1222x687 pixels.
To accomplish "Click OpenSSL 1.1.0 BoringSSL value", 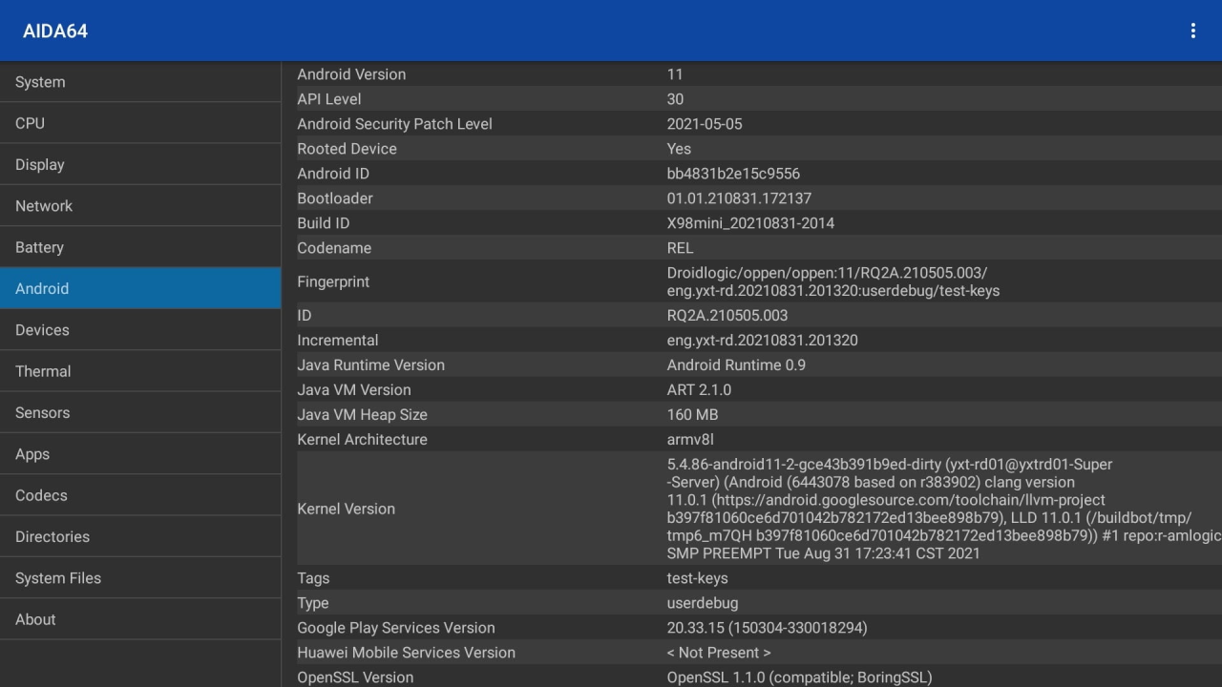I will click(799, 677).
